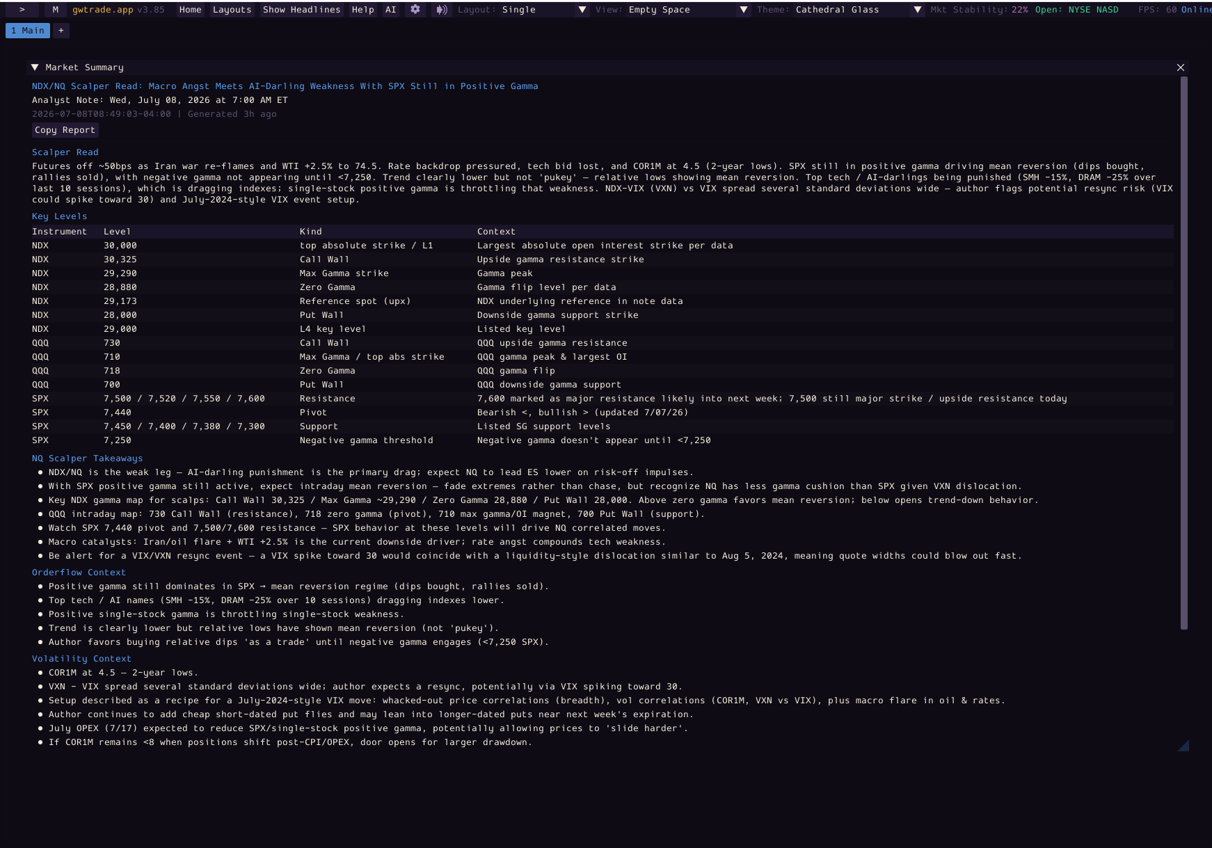Click Show Headlines in the top bar
The image size is (1212, 848).
click(301, 10)
